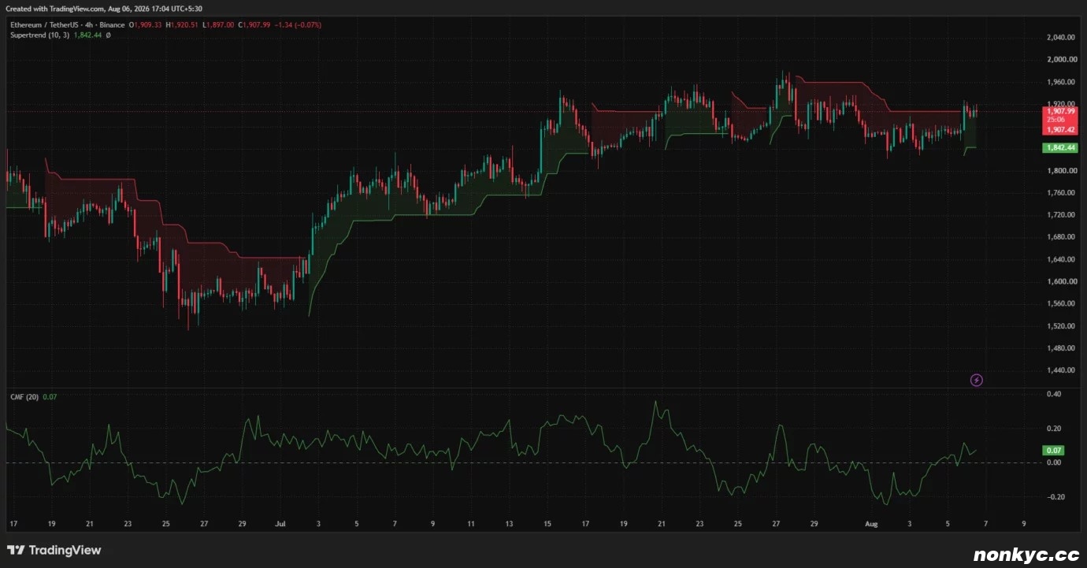Click the 1,480.00 price axis label
Image resolution: width=1087 pixels, height=568 pixels.
pos(1059,348)
